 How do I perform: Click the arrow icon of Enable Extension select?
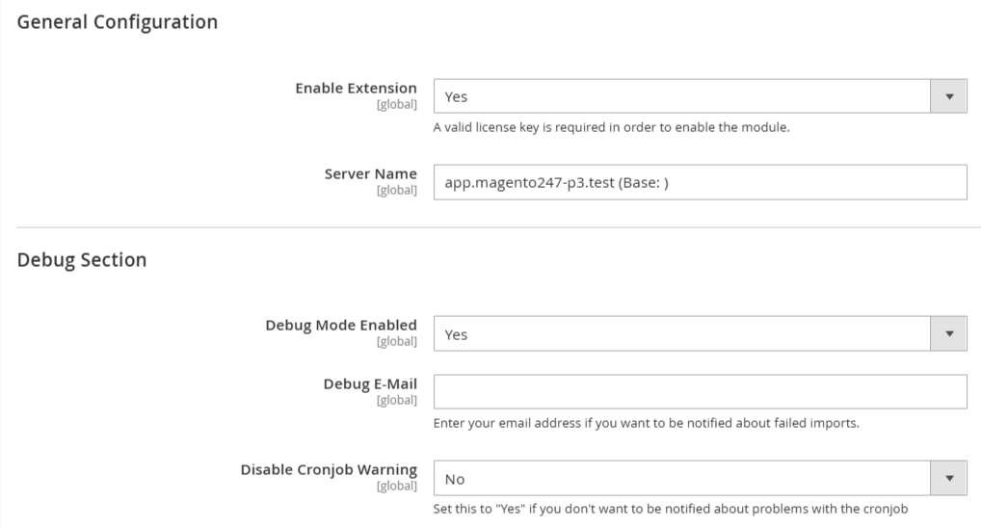949,96
